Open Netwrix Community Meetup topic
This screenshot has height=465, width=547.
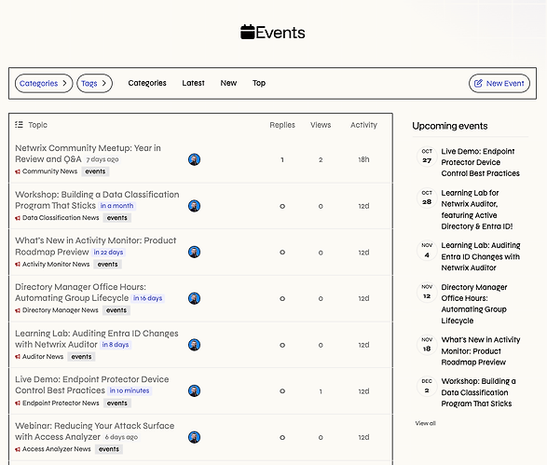click(88, 154)
